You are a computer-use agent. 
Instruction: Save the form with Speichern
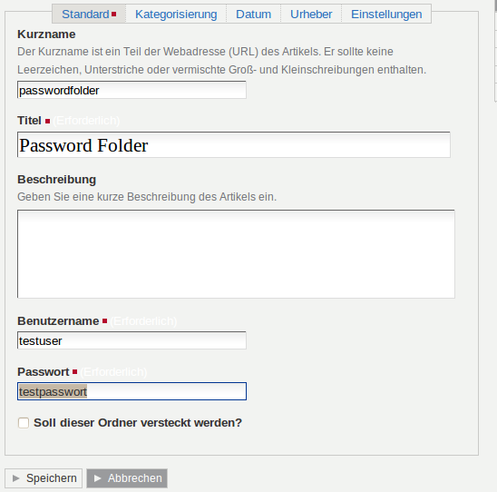(x=44, y=478)
